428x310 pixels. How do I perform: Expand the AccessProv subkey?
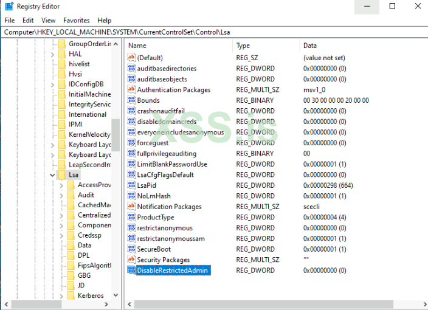click(61, 186)
